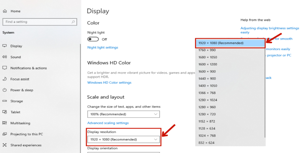Viewport: 307px width, 153px height.
Task: Select the Tablet icon in sidebar
Action: [5, 112]
